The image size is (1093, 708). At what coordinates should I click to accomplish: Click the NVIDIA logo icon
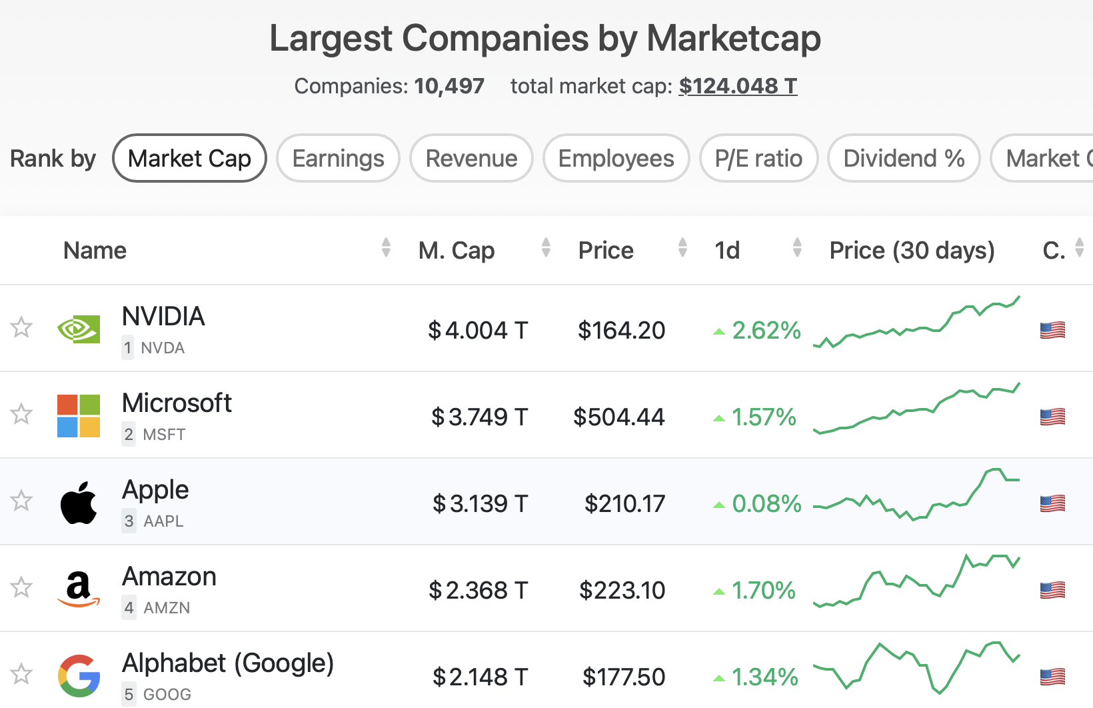pyautogui.click(x=79, y=329)
